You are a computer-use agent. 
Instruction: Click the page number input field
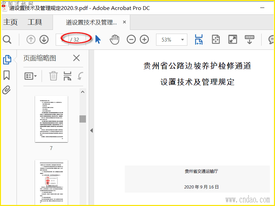(62, 39)
